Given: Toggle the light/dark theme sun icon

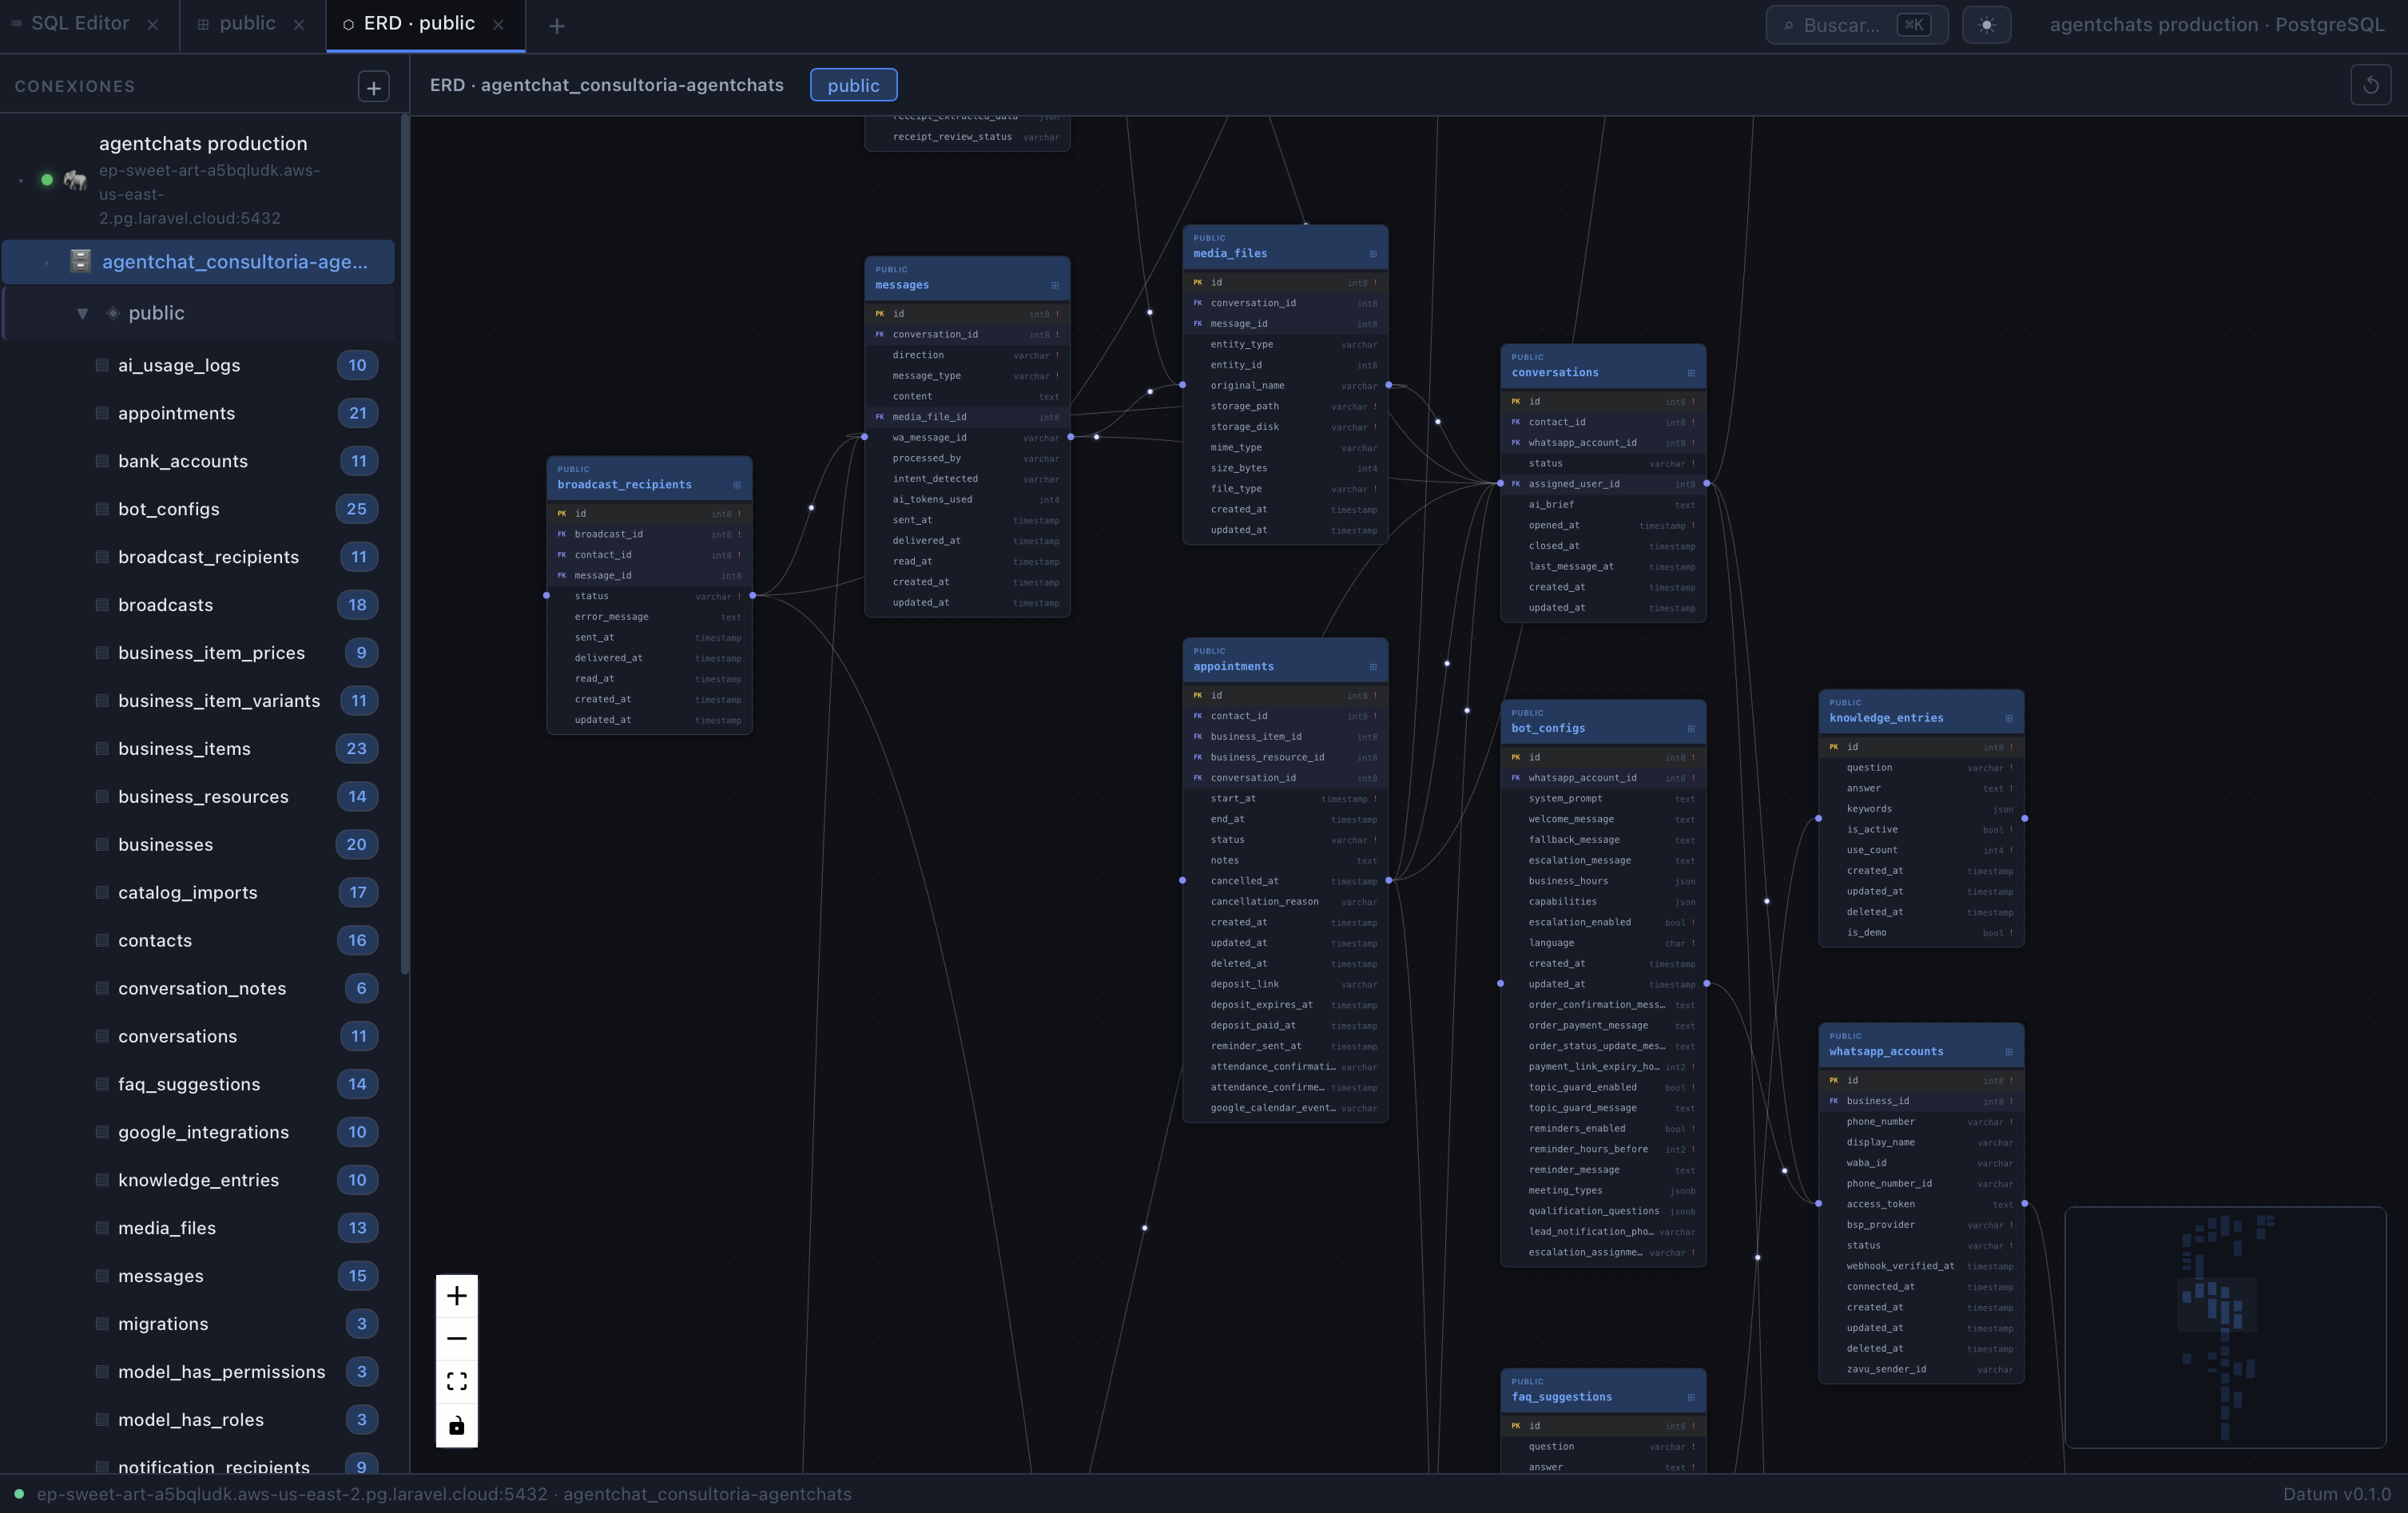Looking at the screenshot, I should tap(1986, 25).
